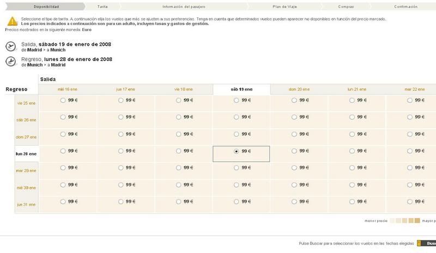Select departure column jue 17 ene
This screenshot has height=253, width=436.
click(125, 89)
